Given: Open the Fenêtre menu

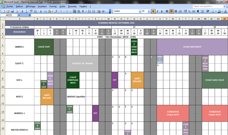Looking at the screenshot, I should pos(83,6).
